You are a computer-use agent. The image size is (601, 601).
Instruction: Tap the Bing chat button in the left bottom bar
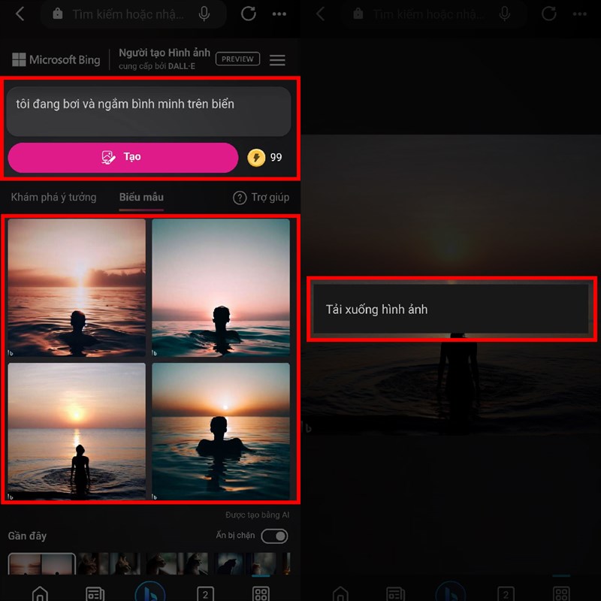point(150,592)
